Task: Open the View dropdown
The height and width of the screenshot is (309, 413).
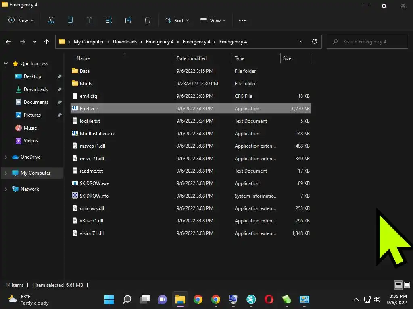Action: tap(213, 20)
